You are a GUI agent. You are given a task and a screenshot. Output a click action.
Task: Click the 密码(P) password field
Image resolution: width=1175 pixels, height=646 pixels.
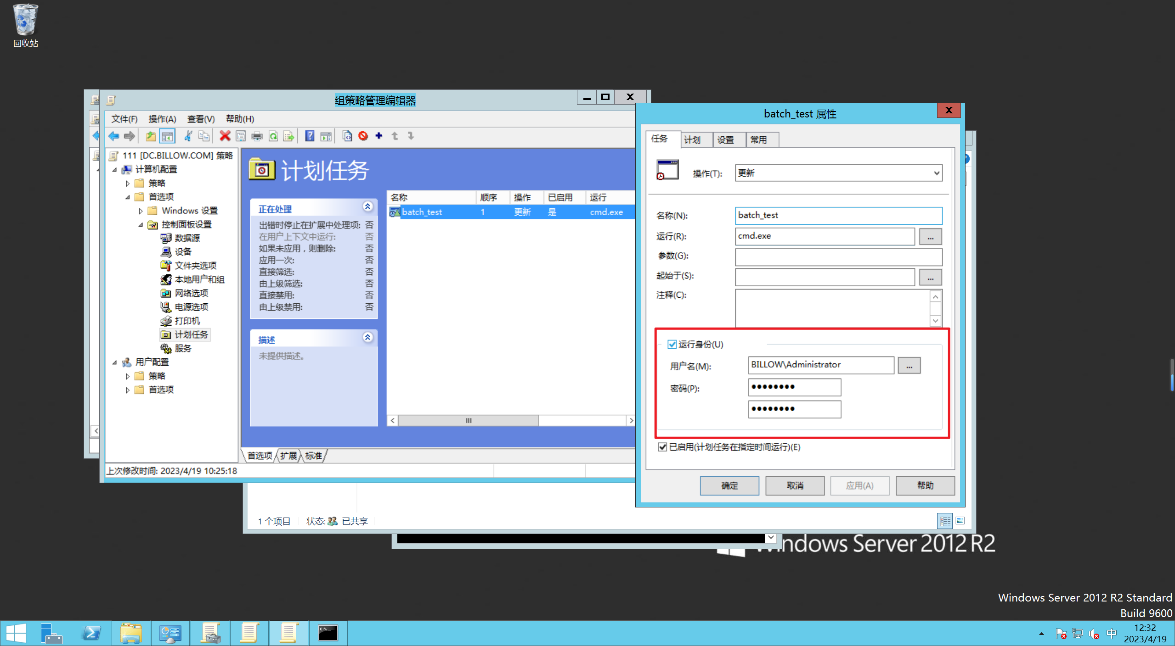click(794, 387)
